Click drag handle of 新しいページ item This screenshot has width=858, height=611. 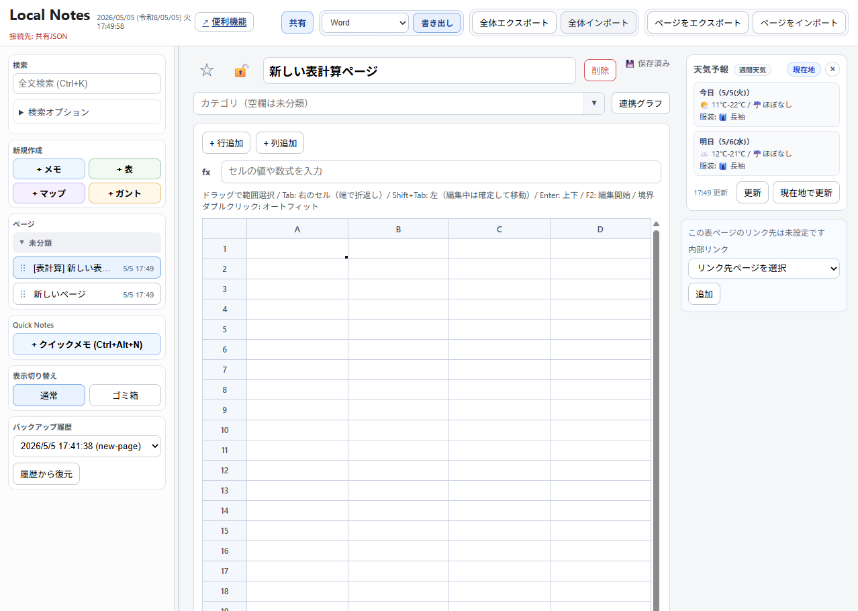coord(23,294)
